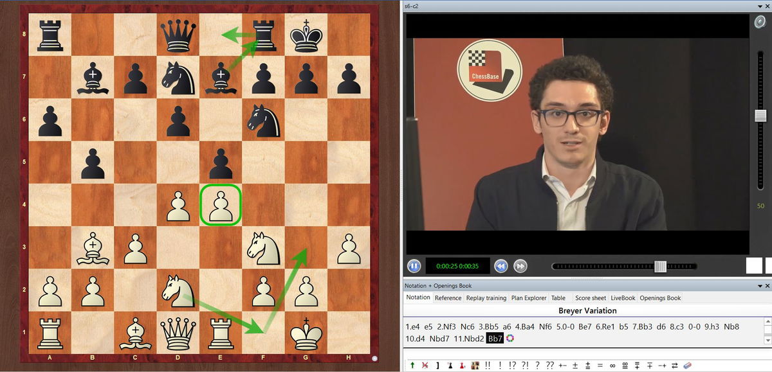Viewport: 772px width, 372px height.
Task: Click the red crossed-out delete variation icon
Action: point(425,366)
